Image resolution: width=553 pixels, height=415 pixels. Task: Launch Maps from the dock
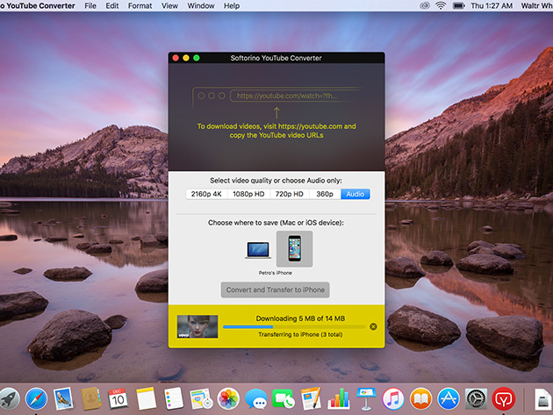click(x=201, y=399)
